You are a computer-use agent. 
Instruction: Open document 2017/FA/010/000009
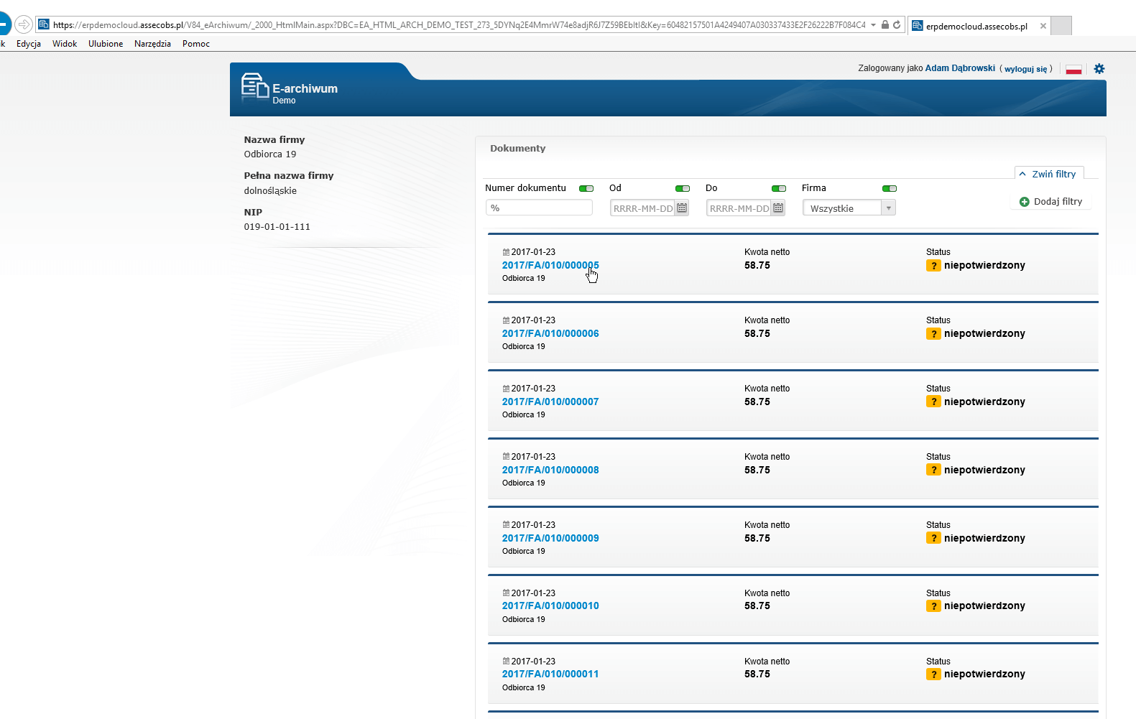coord(550,539)
